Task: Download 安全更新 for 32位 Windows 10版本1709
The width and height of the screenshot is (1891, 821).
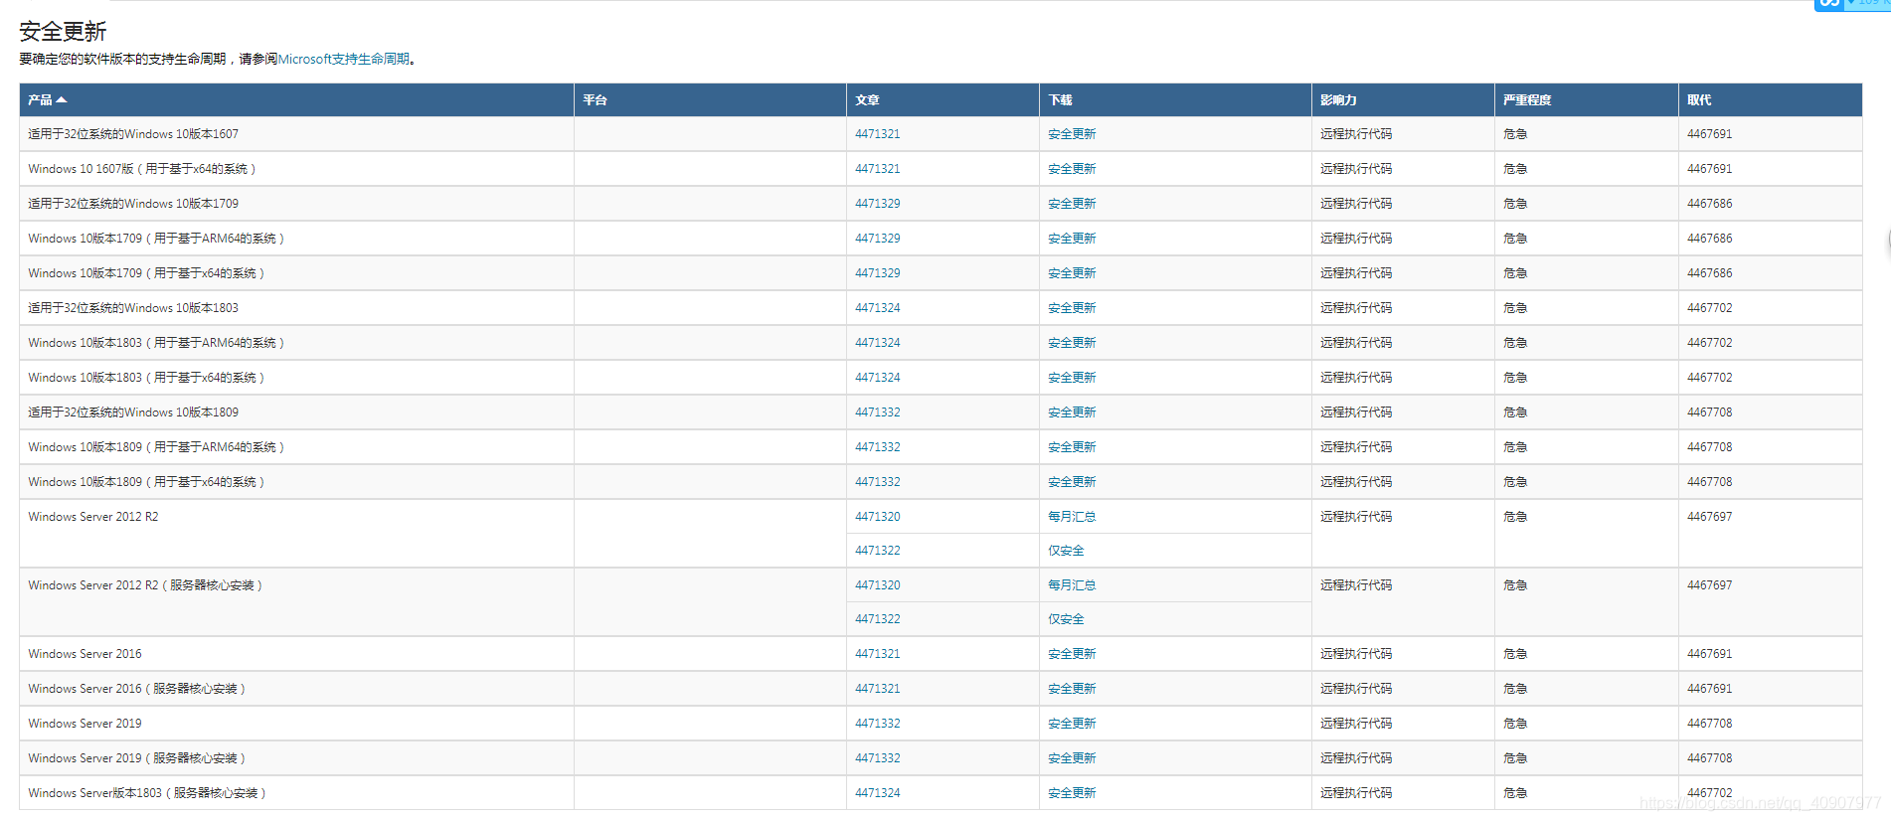Action: pyautogui.click(x=1072, y=204)
